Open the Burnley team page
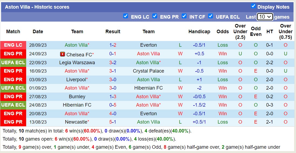 tap(77, 97)
